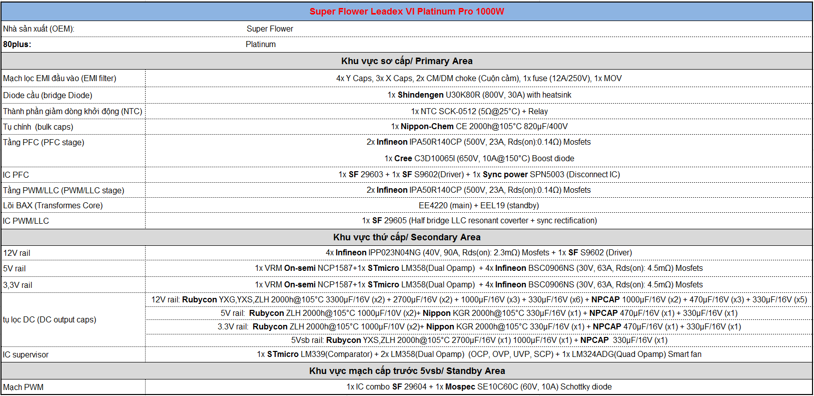
Task: Select the "12V rail: Rubycon YXG,YXS,ZLH" capacitor row
Action: point(479,300)
